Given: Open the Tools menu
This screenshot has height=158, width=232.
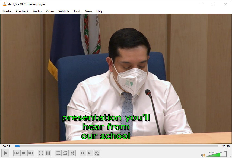Looking at the screenshot, I should [x=77, y=11].
